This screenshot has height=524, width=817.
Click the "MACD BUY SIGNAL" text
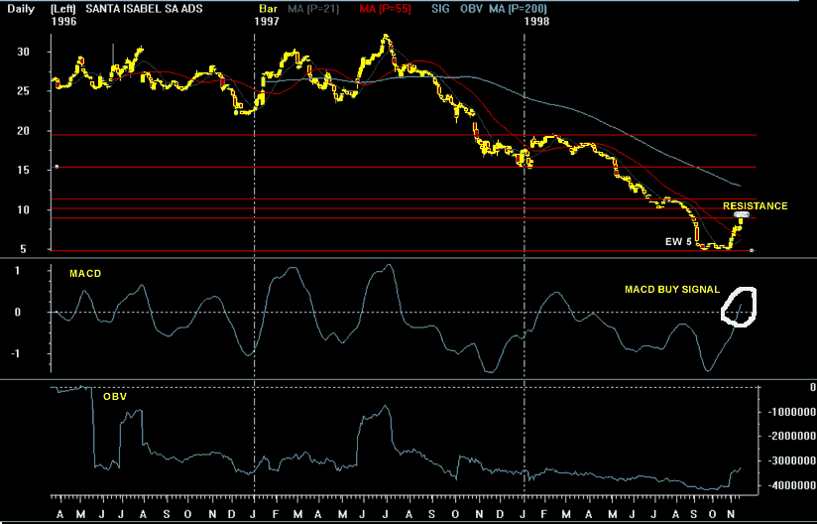point(672,290)
